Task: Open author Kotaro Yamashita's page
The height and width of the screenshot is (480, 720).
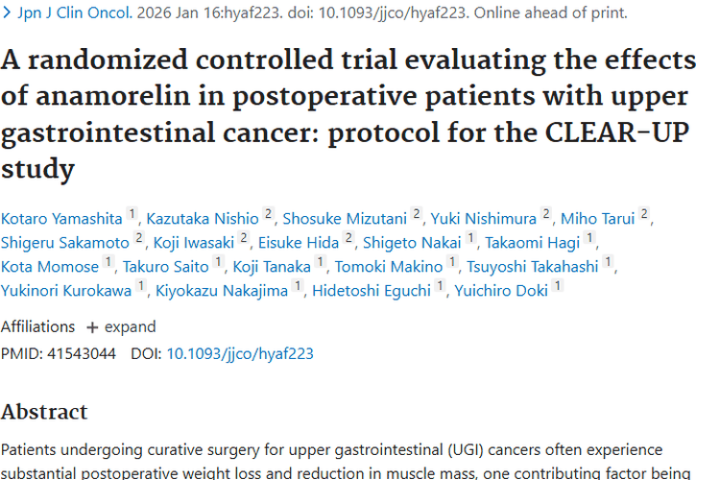Action: (62, 219)
